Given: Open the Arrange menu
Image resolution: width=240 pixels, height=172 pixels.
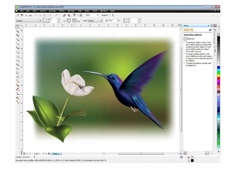Looking at the screenshot, I should tap(52, 11).
